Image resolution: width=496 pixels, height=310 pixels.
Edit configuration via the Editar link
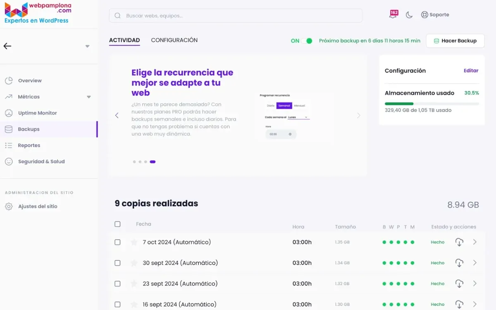(x=471, y=70)
